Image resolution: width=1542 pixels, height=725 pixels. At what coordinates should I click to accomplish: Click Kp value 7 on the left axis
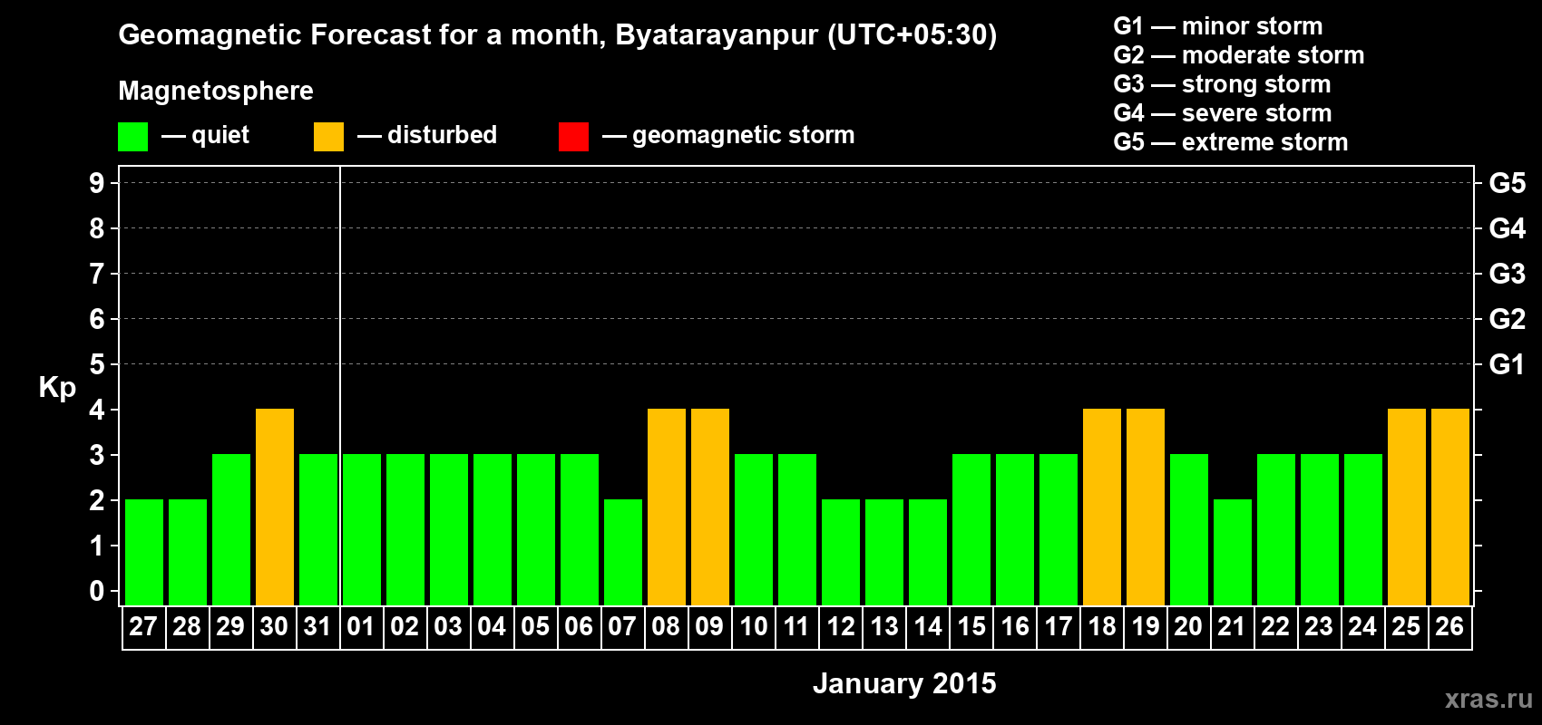pyautogui.click(x=97, y=274)
